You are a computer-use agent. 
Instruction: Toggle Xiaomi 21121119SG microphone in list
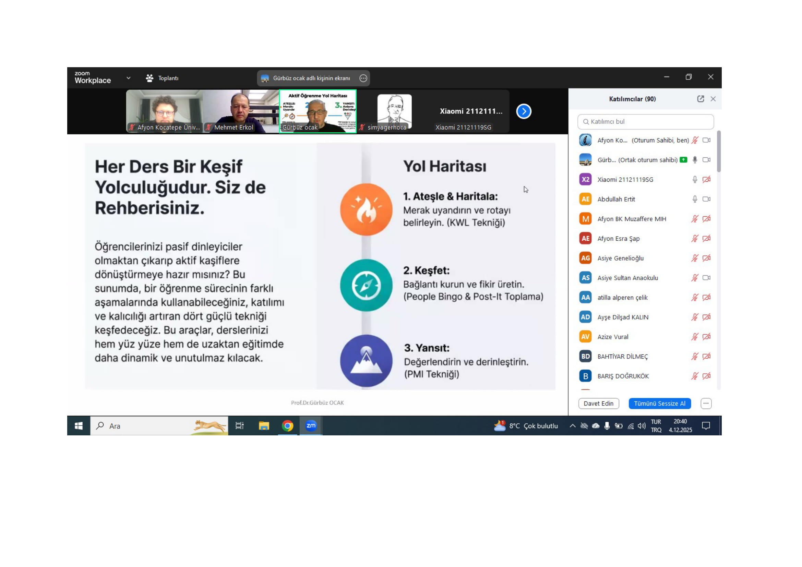[695, 179]
